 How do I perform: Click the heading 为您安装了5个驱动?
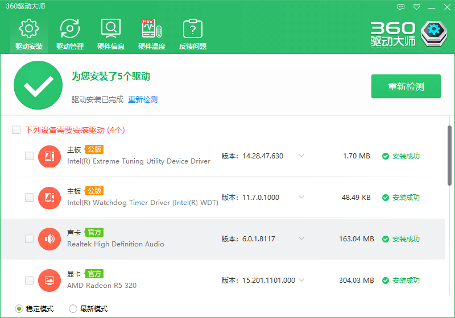pos(111,77)
